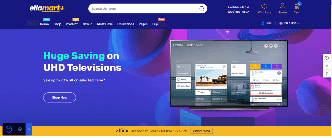Click the Huge Saving on UHD Televisions heading

[82, 62]
